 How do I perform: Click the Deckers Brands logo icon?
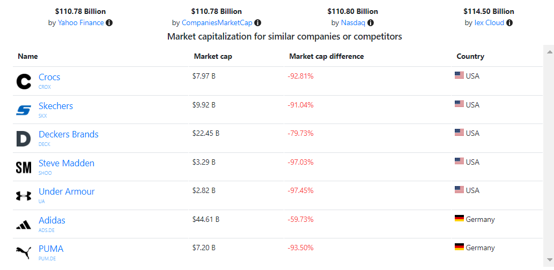pos(24,139)
